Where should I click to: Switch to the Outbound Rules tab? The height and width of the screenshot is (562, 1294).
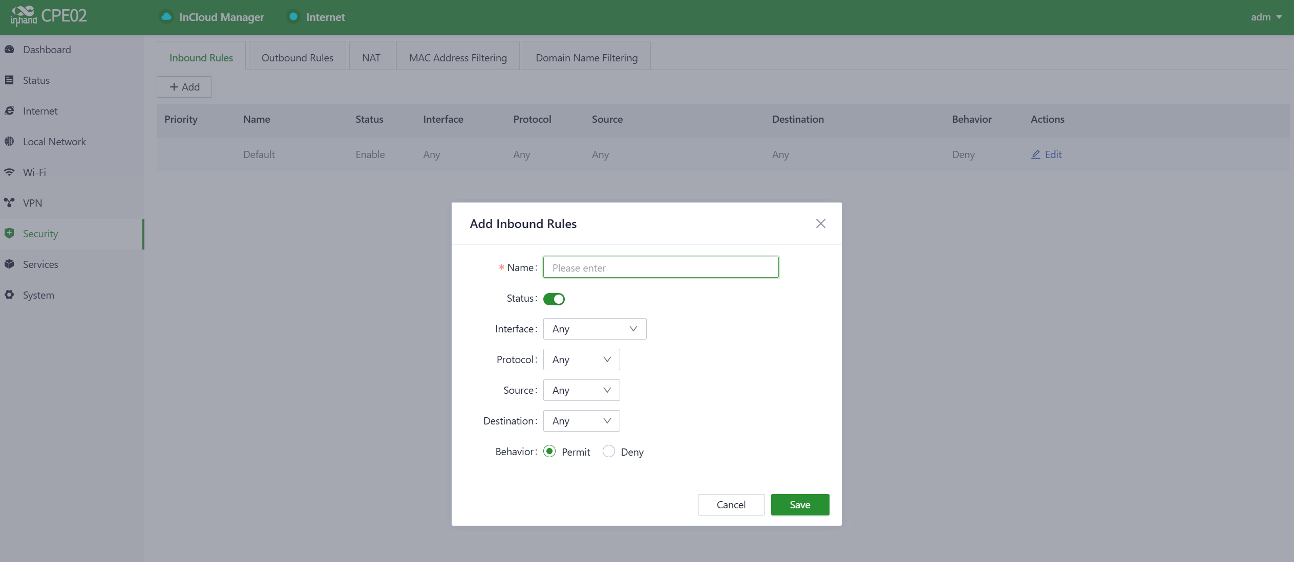(x=297, y=58)
